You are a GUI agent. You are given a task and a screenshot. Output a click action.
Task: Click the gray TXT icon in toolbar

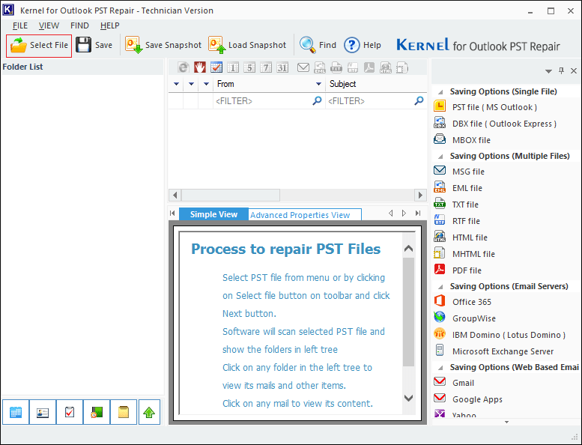pos(336,67)
